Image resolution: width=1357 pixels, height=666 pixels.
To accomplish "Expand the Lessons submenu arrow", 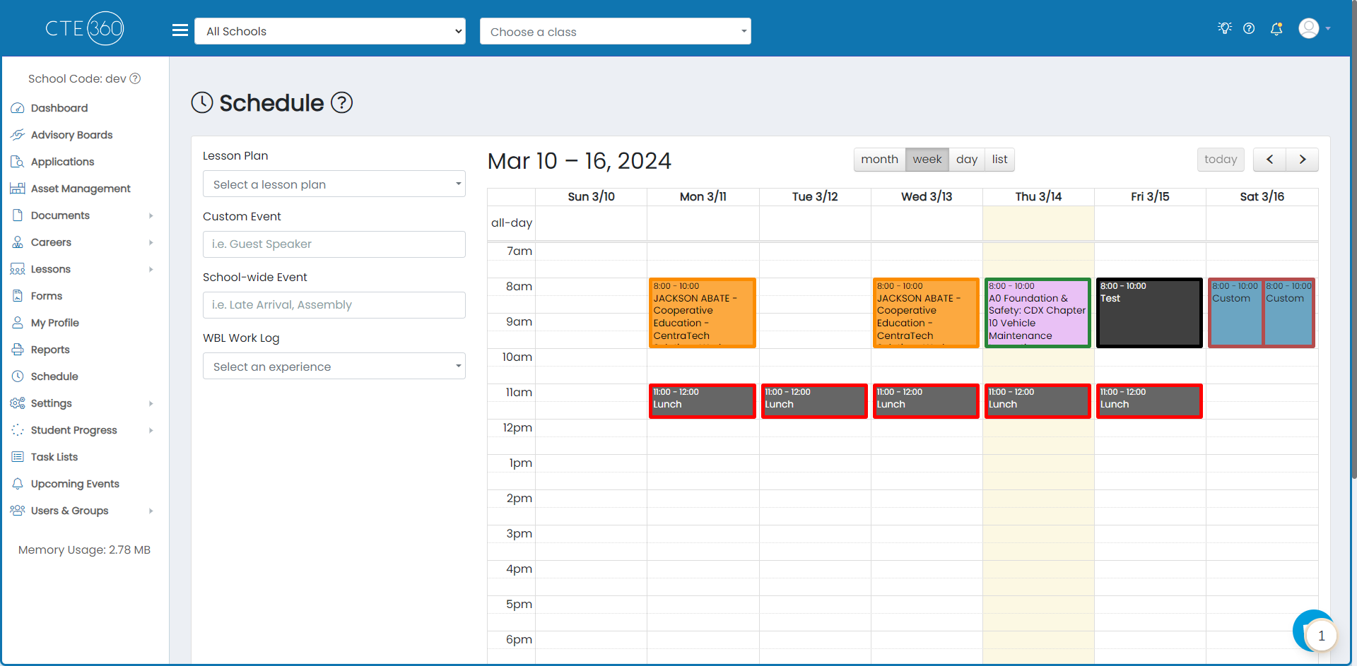I will coord(151,269).
